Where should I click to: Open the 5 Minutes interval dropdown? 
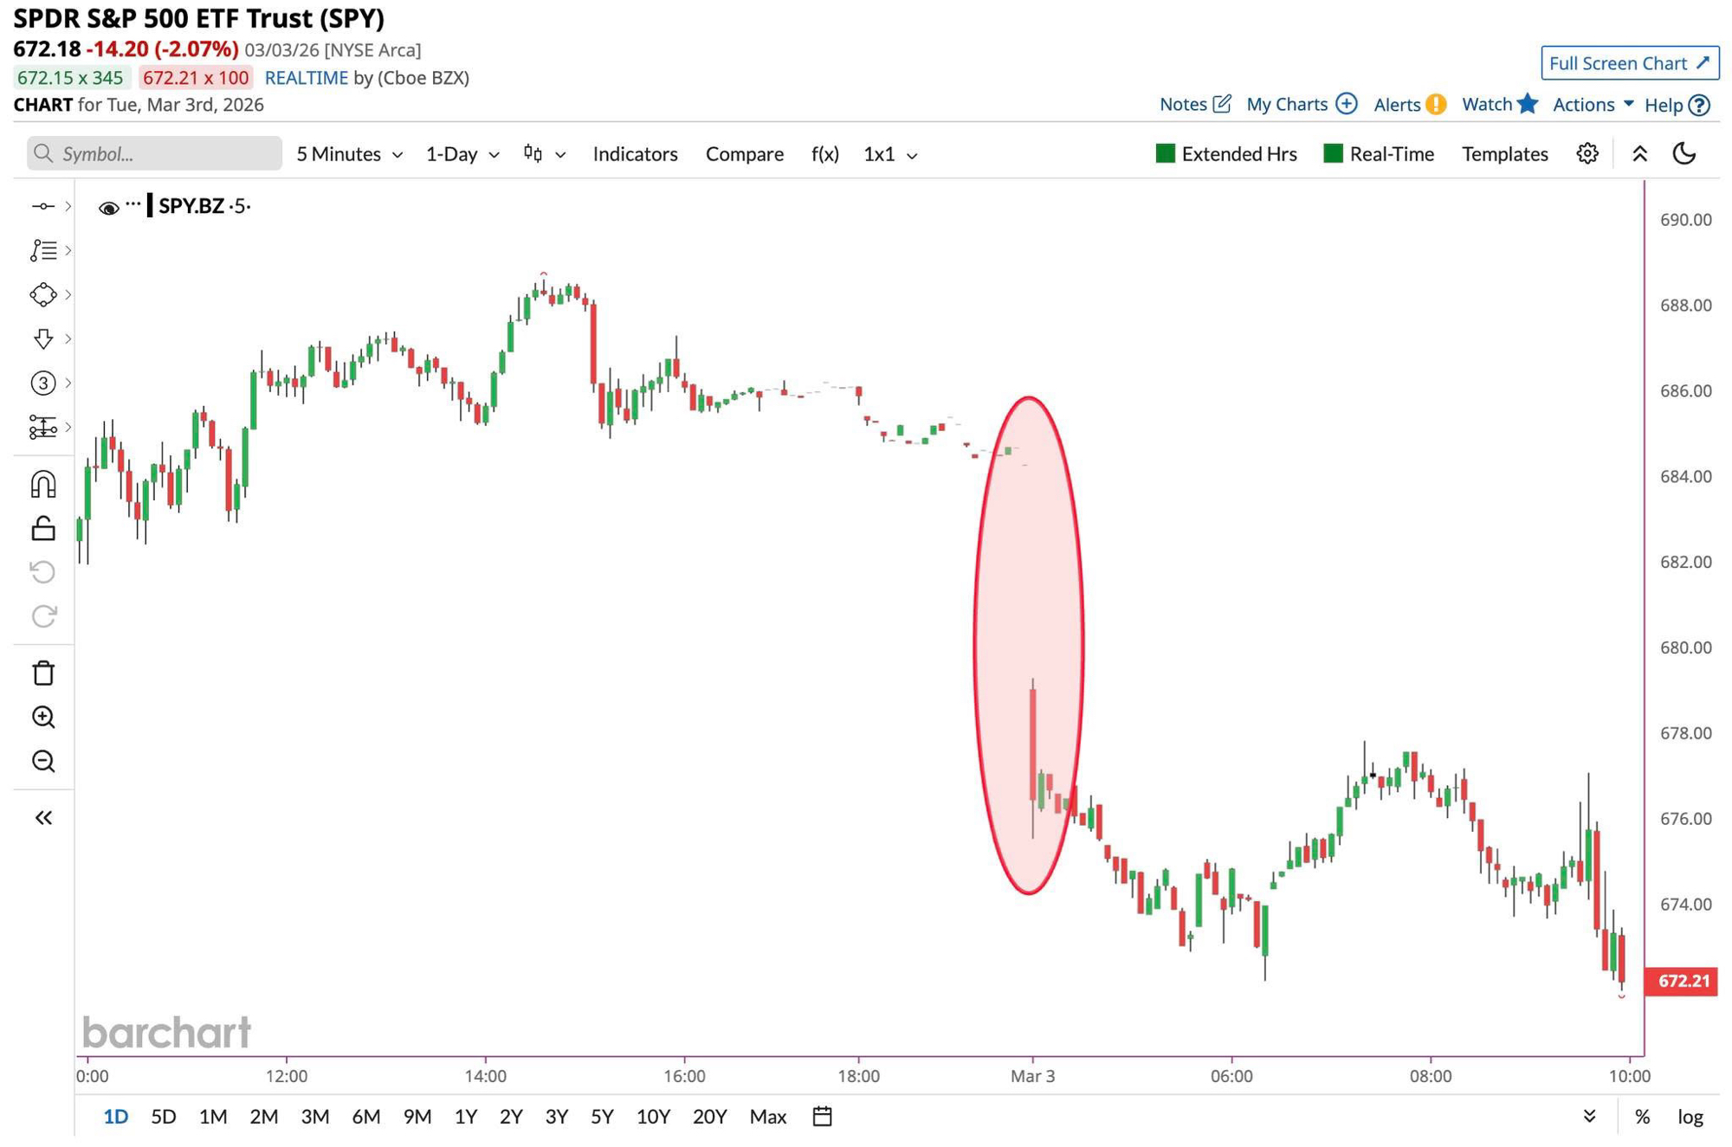(x=349, y=154)
